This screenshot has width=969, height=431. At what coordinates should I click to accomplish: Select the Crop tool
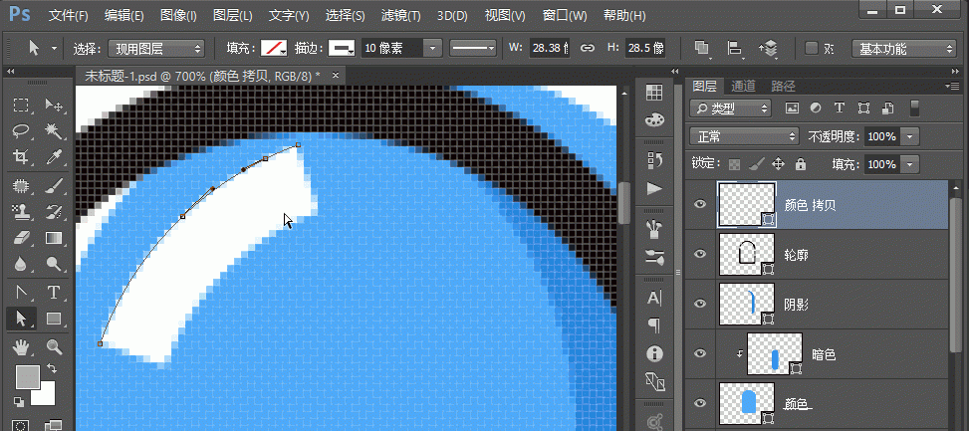tap(21, 157)
